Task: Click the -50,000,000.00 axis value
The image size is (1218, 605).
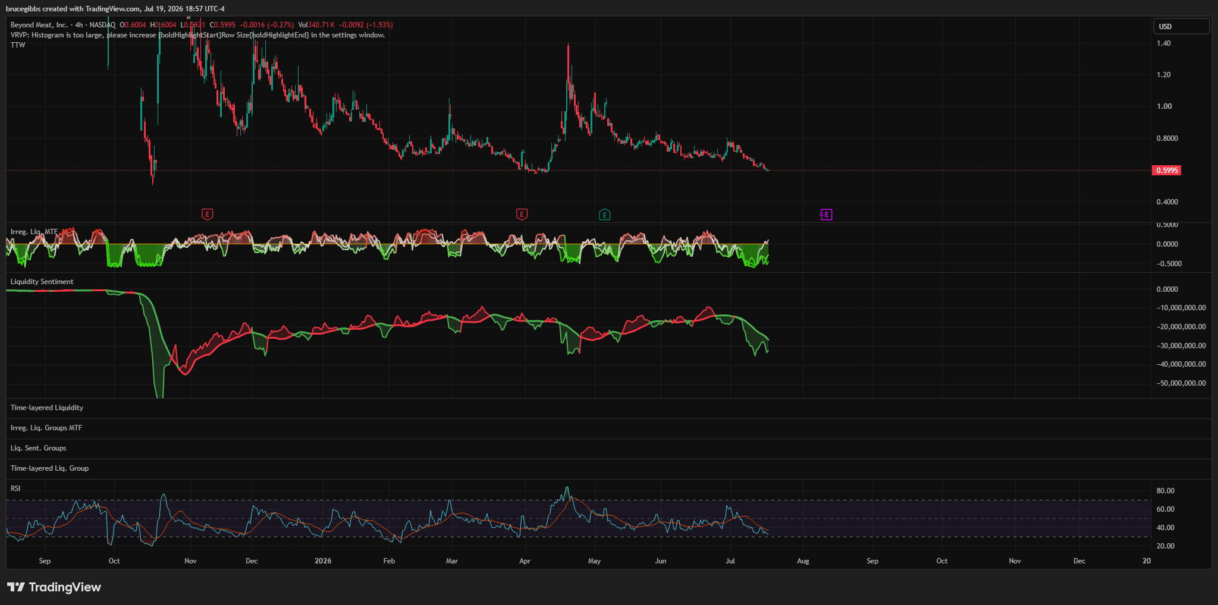Action: [1181, 383]
